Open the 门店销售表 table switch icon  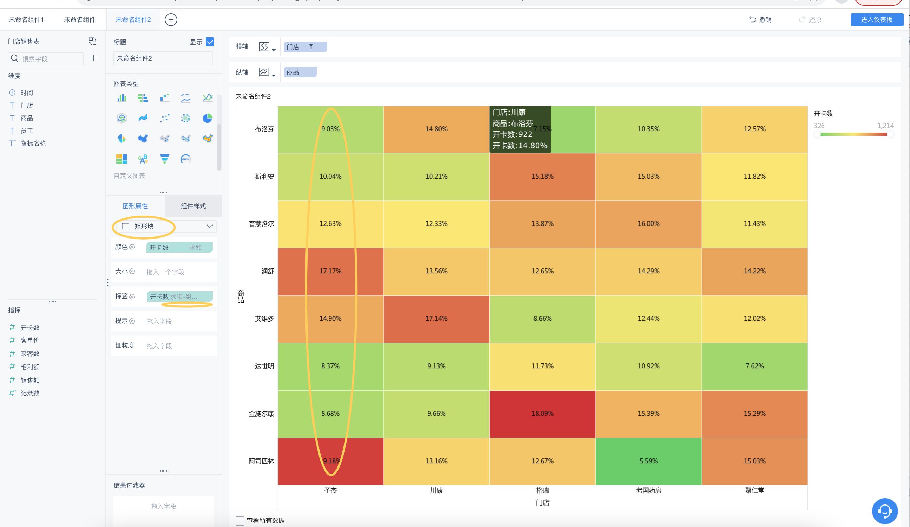(93, 41)
